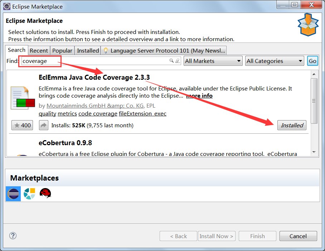This screenshot has width=325, height=251.
Task: Open the help question mark icon
Action: 13,236
